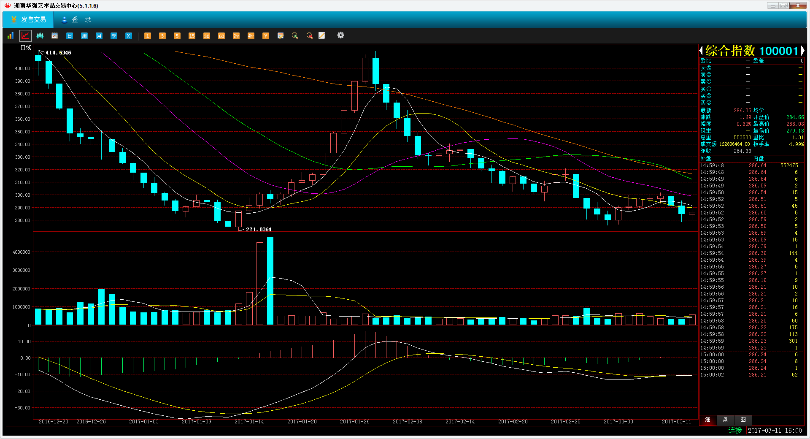Open the bar chart quotes view icon

tap(11, 36)
